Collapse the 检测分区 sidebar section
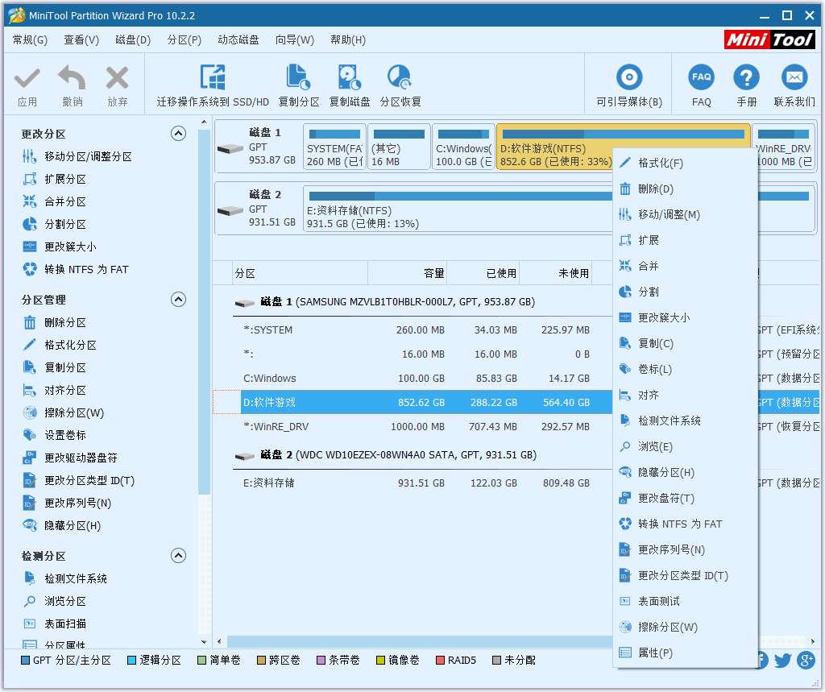825x692 pixels. 178,556
